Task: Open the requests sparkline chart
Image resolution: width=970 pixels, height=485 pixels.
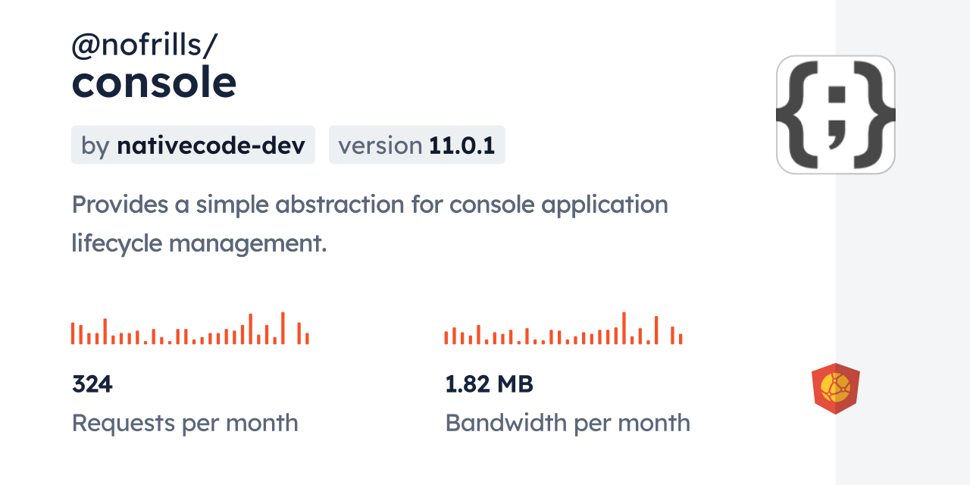Action: click(x=189, y=329)
